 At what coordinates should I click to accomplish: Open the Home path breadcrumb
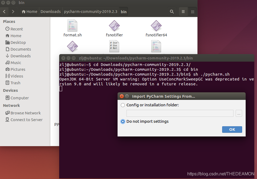(x=29, y=12)
